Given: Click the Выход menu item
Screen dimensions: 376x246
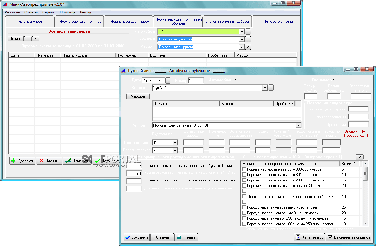Looking at the screenshot, I should (x=85, y=12).
